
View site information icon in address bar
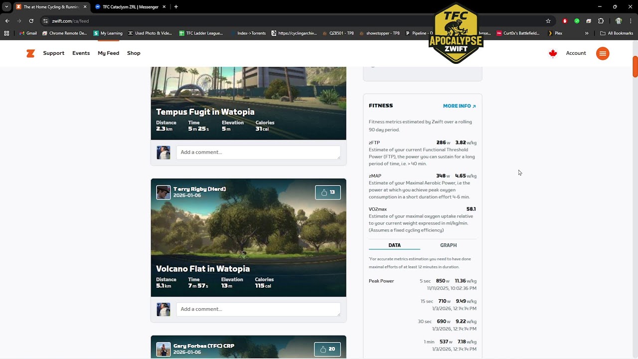45,21
